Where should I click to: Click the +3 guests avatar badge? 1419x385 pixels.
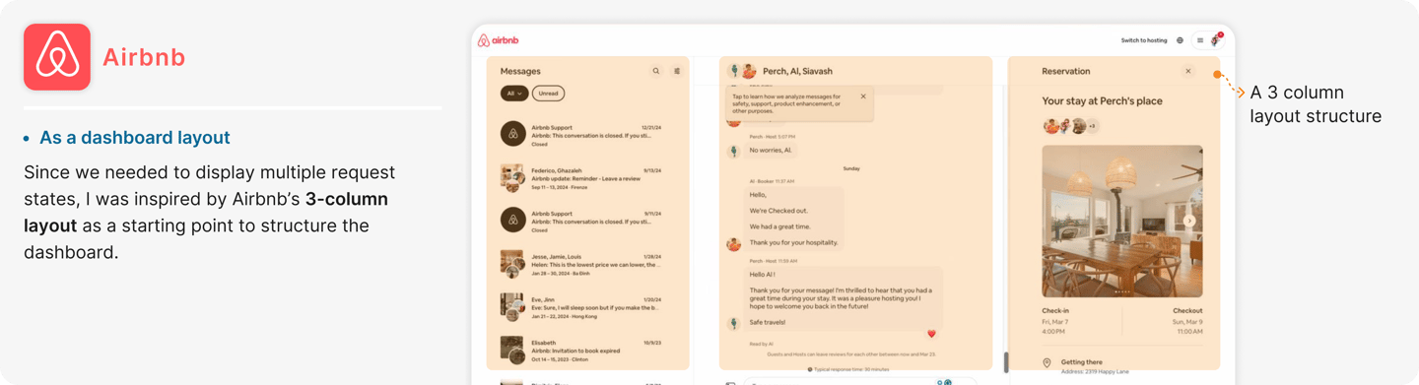[1093, 126]
